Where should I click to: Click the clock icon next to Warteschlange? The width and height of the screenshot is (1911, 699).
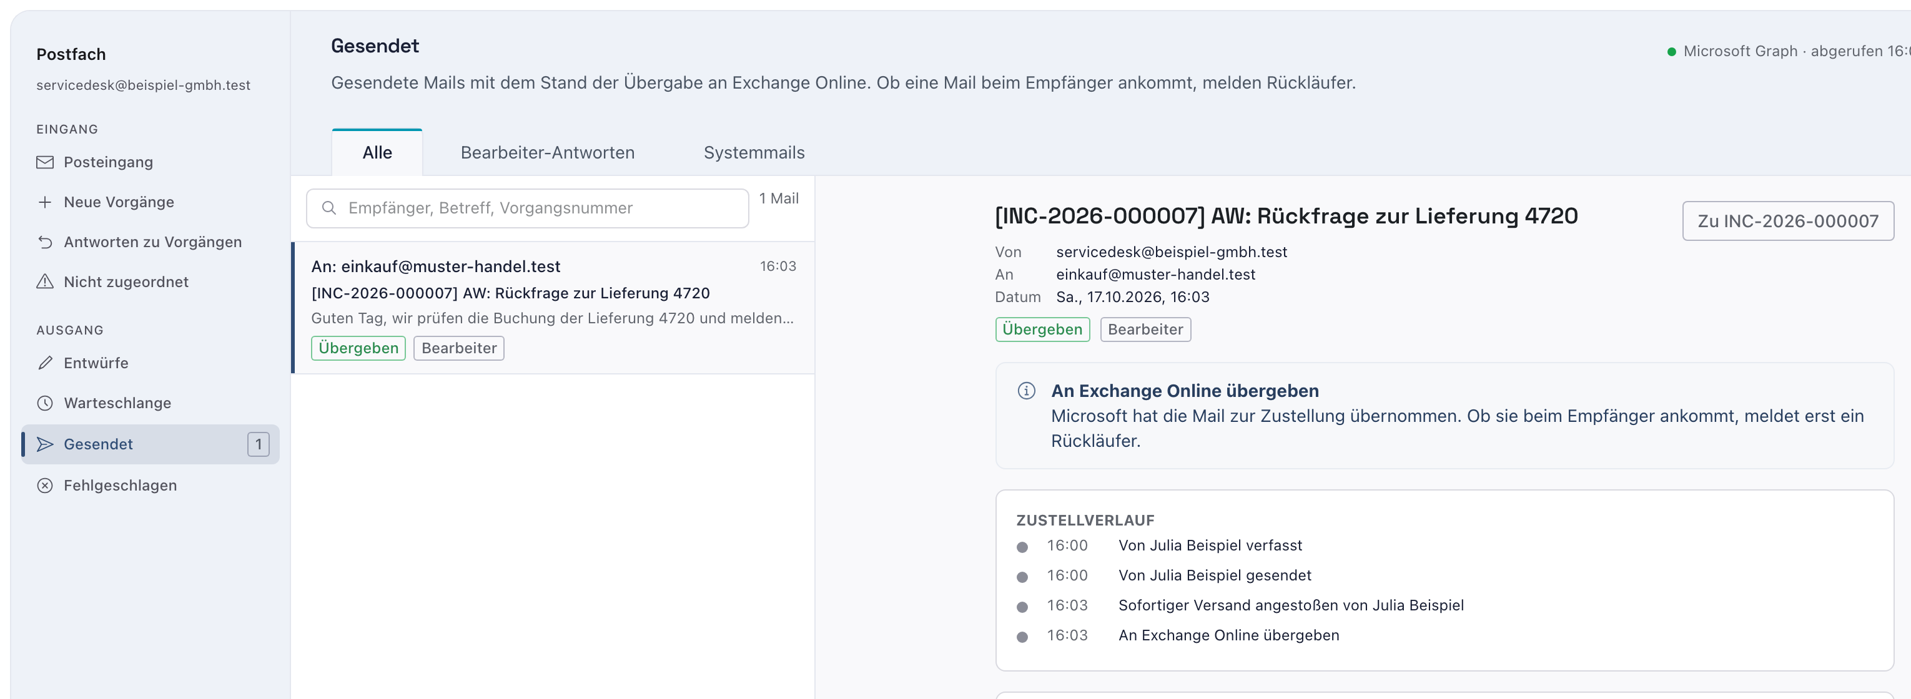point(45,403)
